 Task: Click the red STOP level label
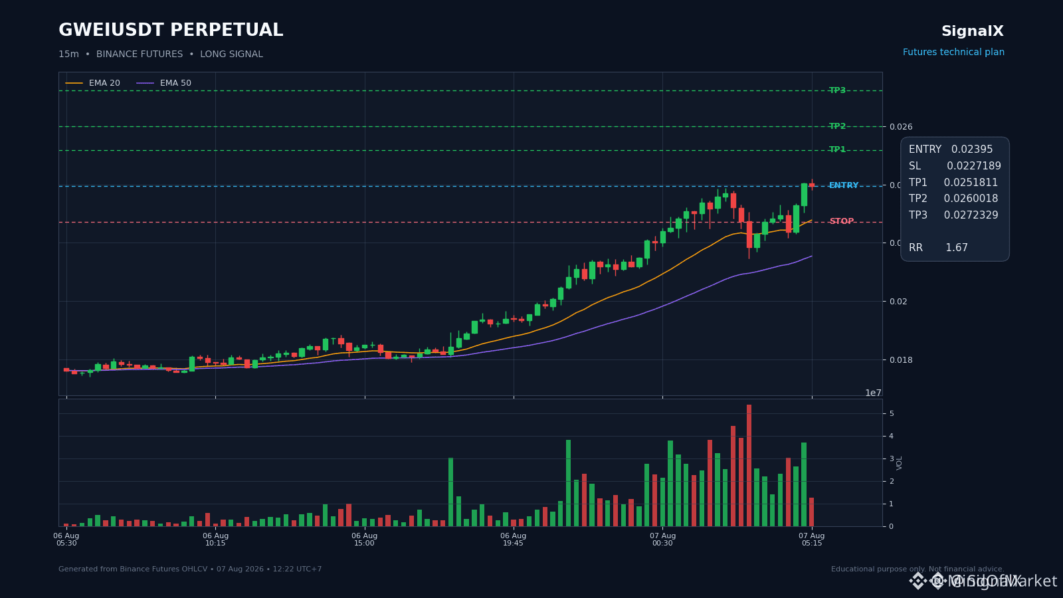click(841, 222)
